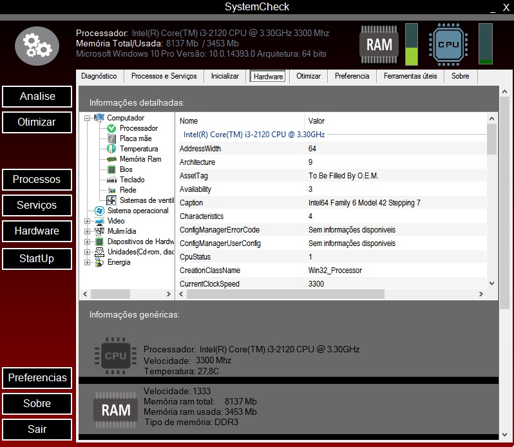Click the Sobre sidebar button
The height and width of the screenshot is (447, 514).
[37, 403]
